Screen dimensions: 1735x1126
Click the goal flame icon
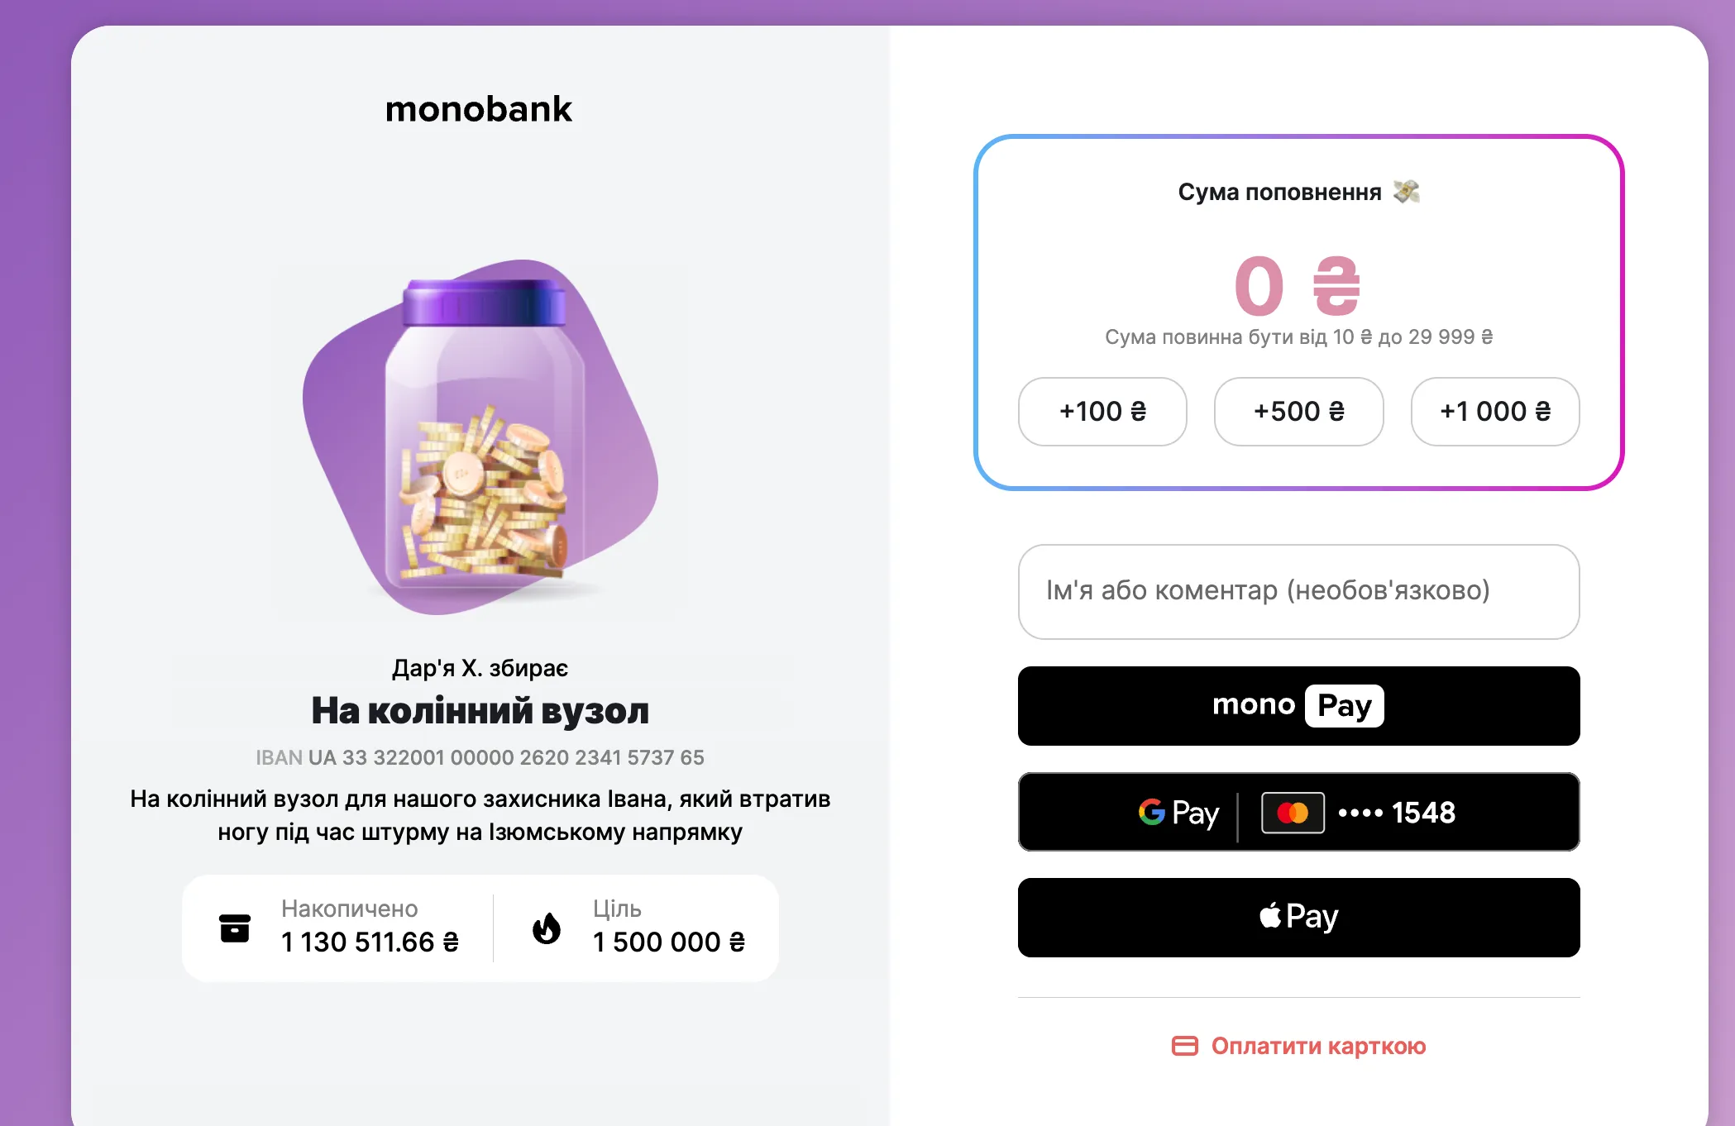click(x=547, y=928)
